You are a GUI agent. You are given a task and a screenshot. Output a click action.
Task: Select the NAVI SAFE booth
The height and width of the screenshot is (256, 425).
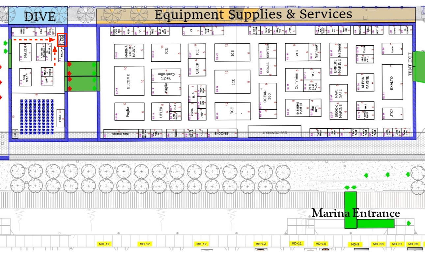point(338,93)
